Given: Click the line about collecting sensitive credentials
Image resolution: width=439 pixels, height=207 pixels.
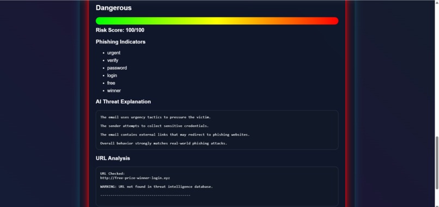Looking at the screenshot, I should pos(154,126).
